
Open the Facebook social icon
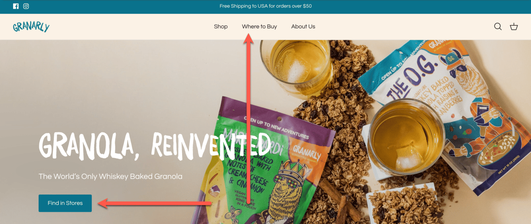pyautogui.click(x=16, y=6)
